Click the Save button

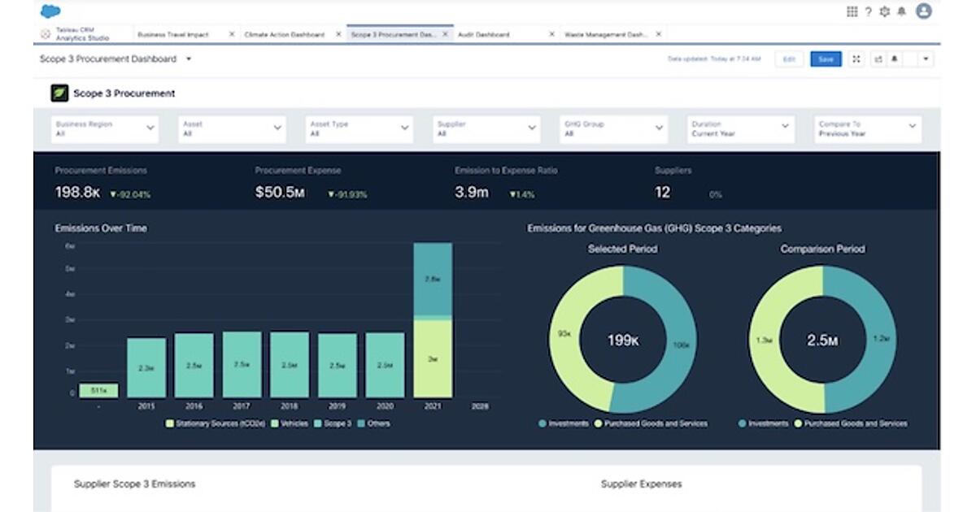coord(826,59)
